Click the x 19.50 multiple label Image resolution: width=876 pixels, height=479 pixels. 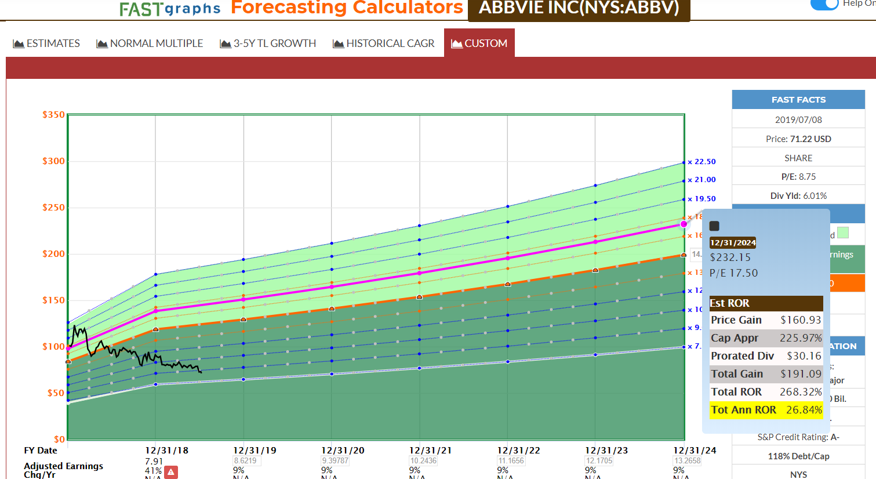point(701,199)
